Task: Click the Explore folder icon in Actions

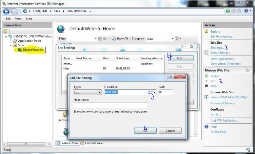Action: coord(206,32)
